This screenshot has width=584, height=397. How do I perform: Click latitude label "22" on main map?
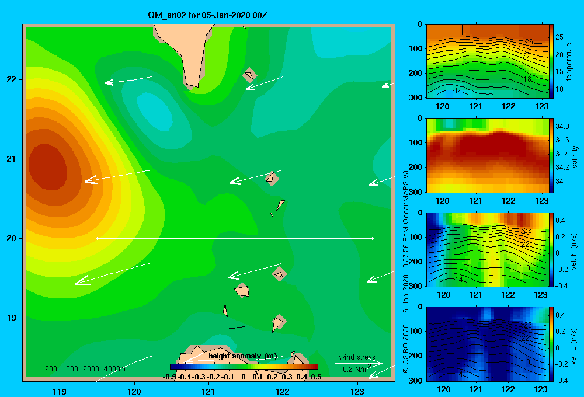11,79
